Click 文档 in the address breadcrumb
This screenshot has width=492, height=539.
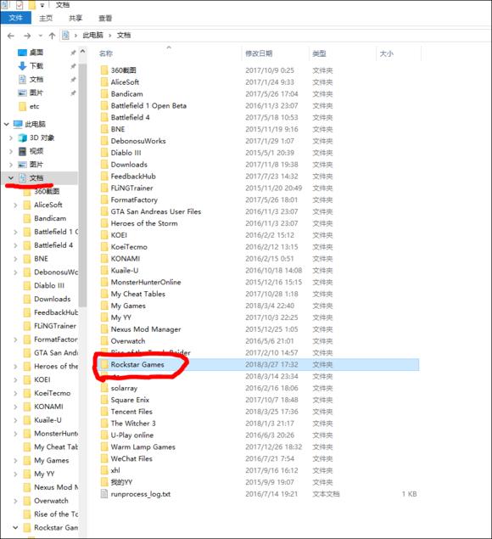[124, 35]
